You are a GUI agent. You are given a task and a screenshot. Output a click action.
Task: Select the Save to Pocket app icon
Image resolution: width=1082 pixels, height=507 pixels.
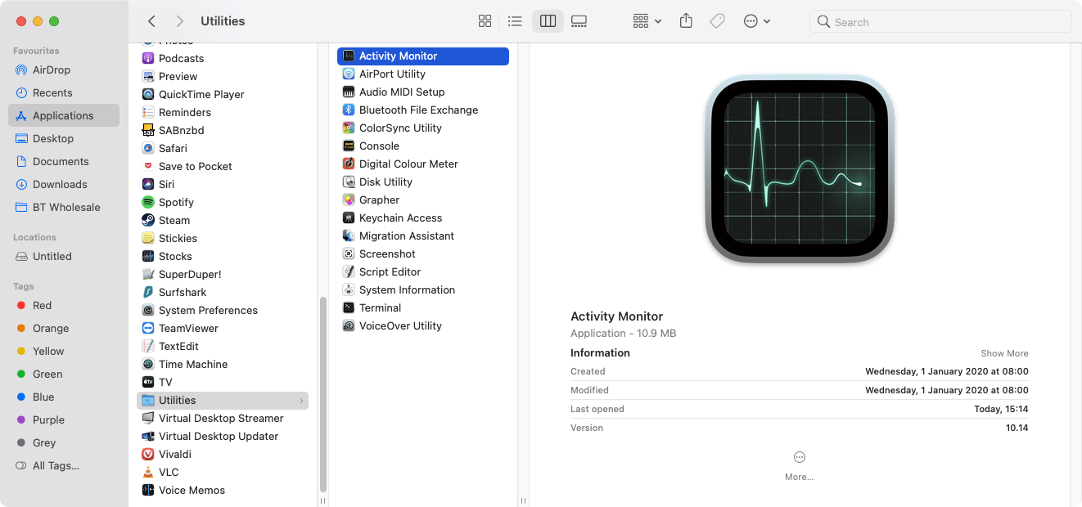(148, 166)
